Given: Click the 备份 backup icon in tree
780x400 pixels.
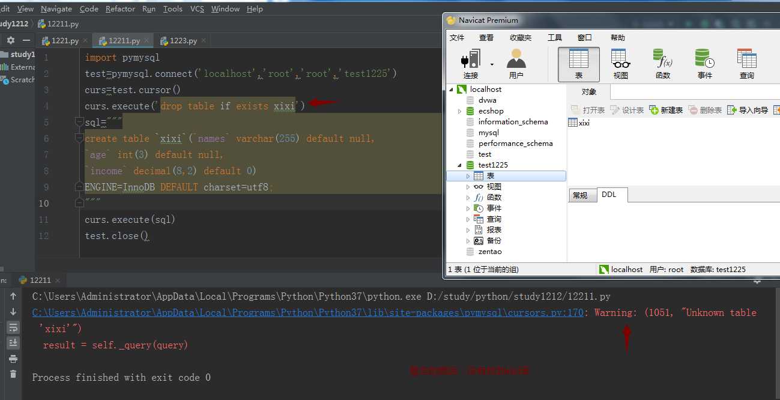Looking at the screenshot, I should (x=479, y=241).
